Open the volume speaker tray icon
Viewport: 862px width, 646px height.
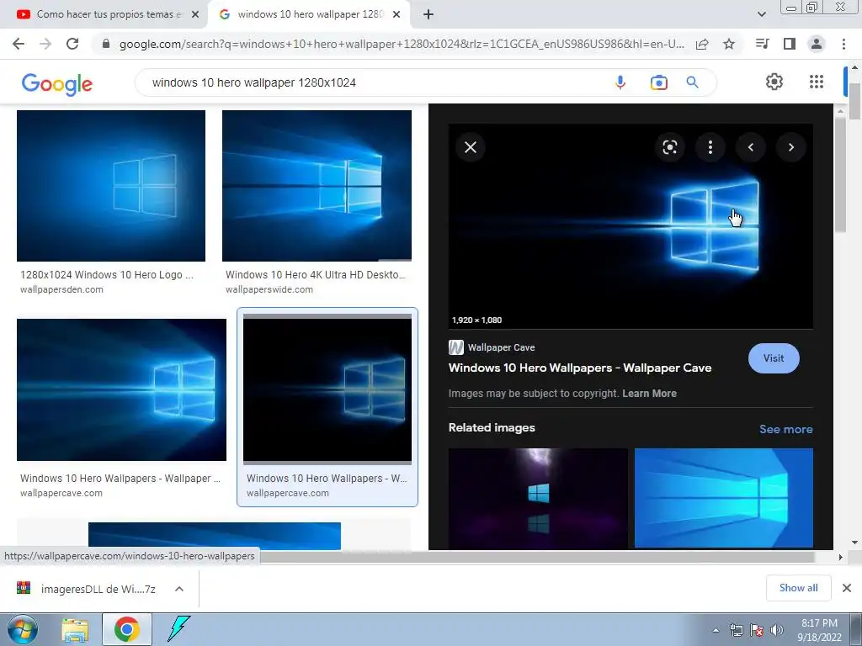tap(776, 630)
